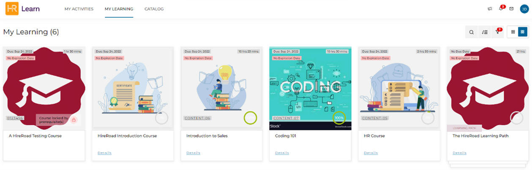Open the JD user profile avatar
The height and width of the screenshot is (170, 532).
click(x=524, y=9)
